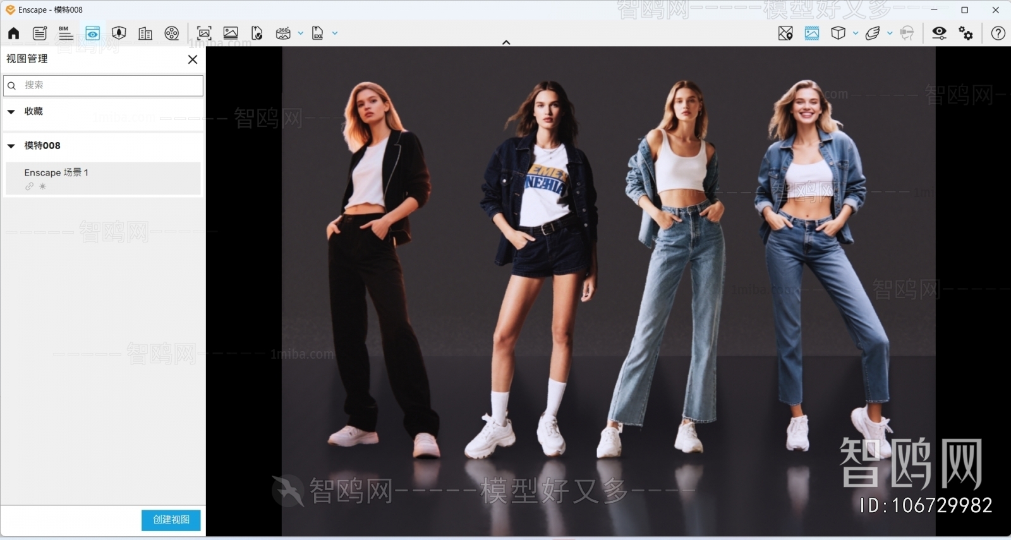Open the Visual Settings eye icon
Viewport: 1011px width, 540px height.
click(939, 33)
